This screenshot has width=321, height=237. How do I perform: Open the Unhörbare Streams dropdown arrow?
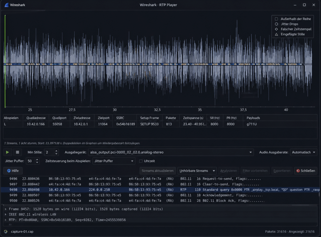click(214, 171)
